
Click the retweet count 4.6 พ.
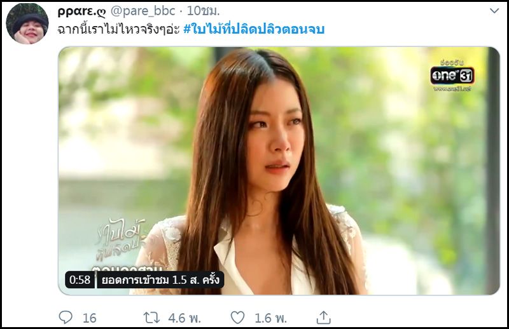(185, 318)
